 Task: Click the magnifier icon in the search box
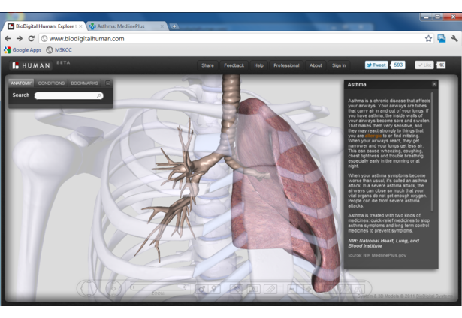coord(99,95)
